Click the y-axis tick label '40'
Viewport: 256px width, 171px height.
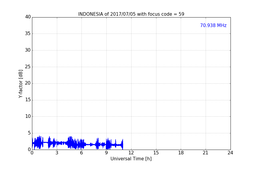tap(28, 17)
